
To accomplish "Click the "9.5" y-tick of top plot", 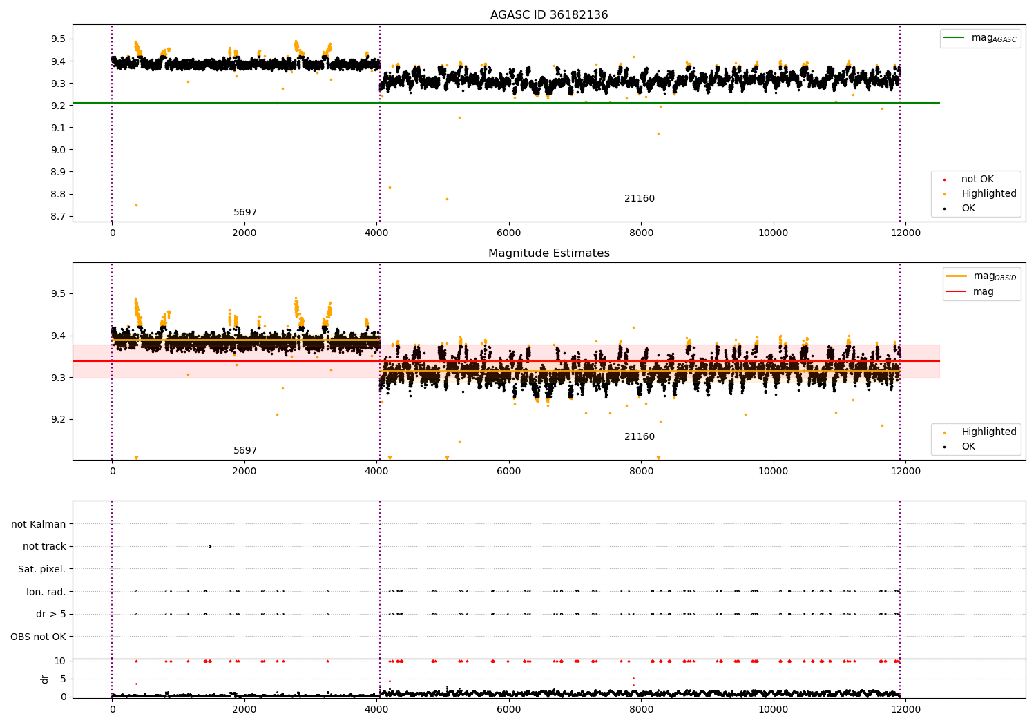I will pos(59,39).
